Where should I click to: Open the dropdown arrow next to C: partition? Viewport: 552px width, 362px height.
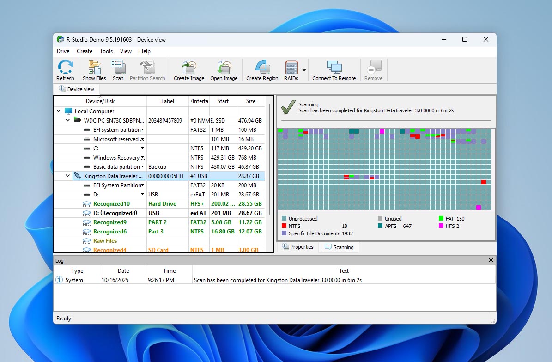click(143, 148)
